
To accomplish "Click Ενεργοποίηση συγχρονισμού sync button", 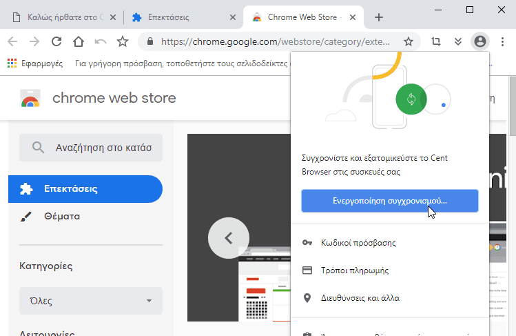I will [x=389, y=201].
